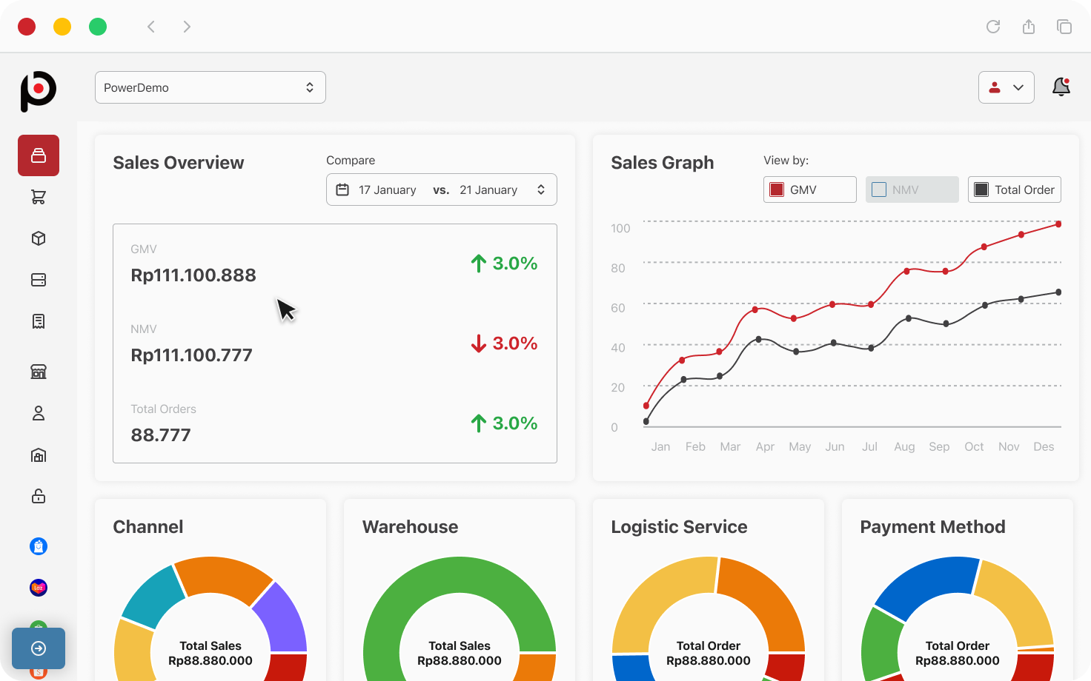This screenshot has width=1091, height=681.
Task: Open the shopping cart sidebar icon
Action: [x=39, y=197]
